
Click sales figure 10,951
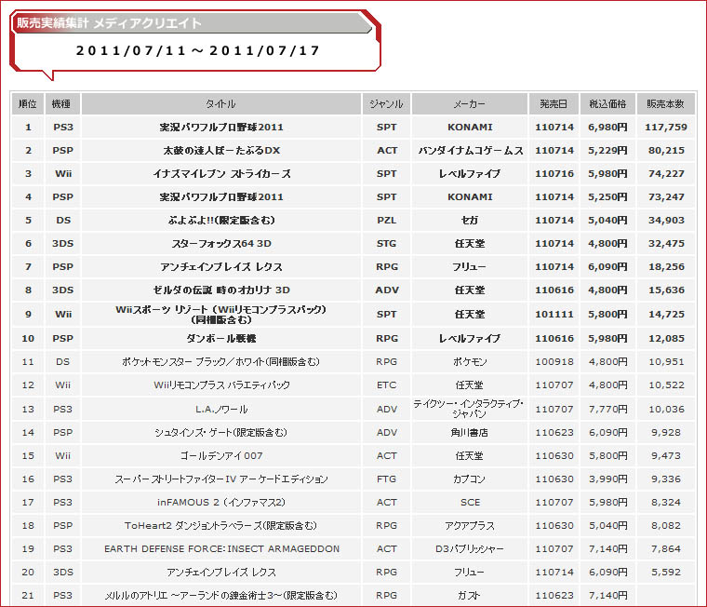[x=666, y=362]
